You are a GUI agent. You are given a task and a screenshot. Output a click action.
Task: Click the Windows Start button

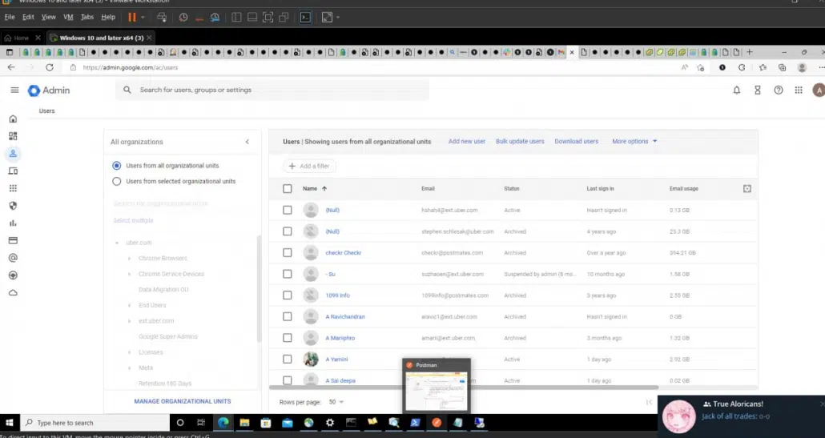coord(10,422)
